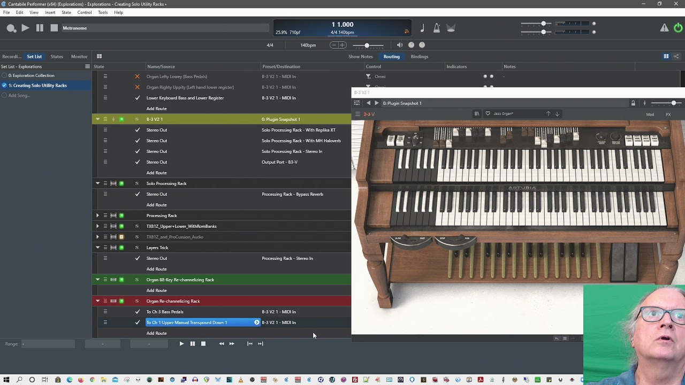Image resolution: width=685 pixels, height=385 pixels.
Task: Toggle the Stereo Out route to MH Haloverb
Action: point(138,141)
